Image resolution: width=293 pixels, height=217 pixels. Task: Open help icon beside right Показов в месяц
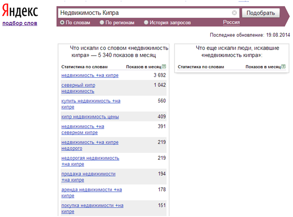coord(283,66)
